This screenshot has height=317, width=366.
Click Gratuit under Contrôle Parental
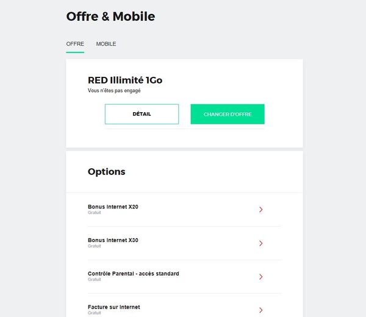click(94, 280)
